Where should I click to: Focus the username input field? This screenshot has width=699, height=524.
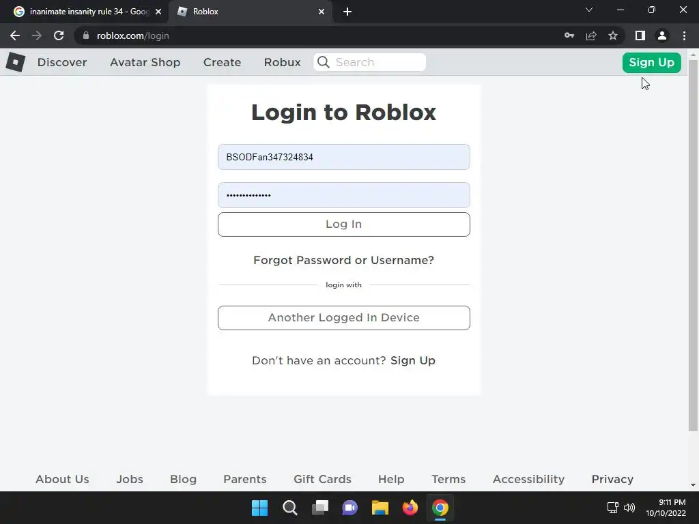(344, 157)
